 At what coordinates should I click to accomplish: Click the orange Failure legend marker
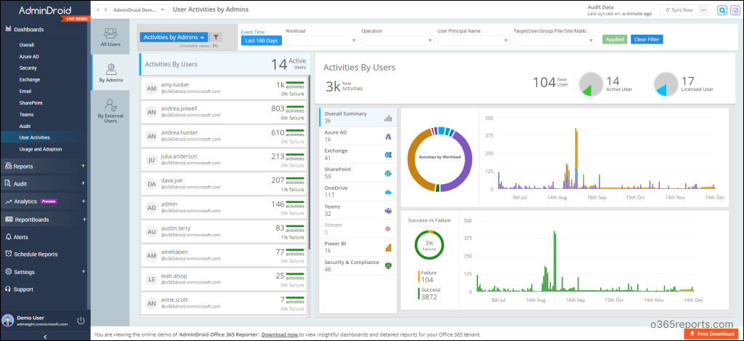pos(418,276)
